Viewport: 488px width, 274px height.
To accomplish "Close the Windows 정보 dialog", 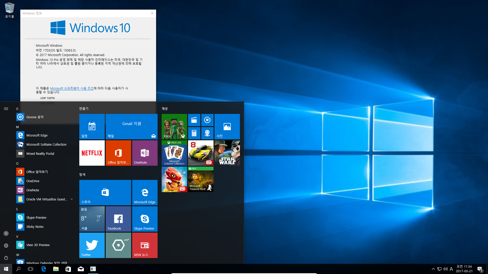I will (152, 13).
